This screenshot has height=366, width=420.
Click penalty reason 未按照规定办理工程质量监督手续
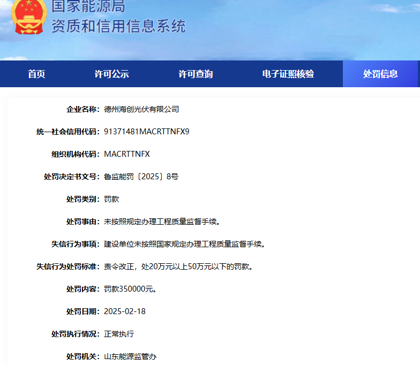coord(162,222)
